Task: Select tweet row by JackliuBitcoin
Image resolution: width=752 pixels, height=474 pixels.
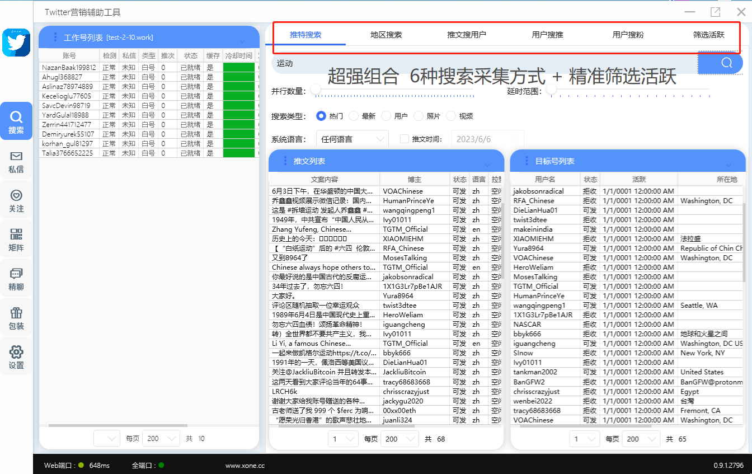Action: pyautogui.click(x=386, y=372)
